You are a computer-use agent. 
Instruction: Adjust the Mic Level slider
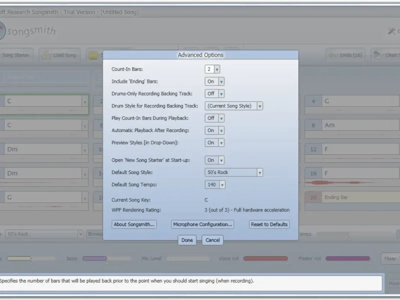[x=188, y=258]
